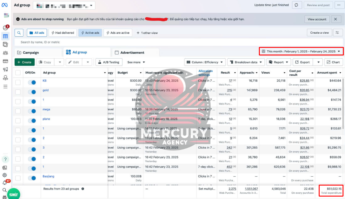The width and height of the screenshot is (345, 199).
Task: Dismiss the ads stop running banner
Action: point(335,19)
